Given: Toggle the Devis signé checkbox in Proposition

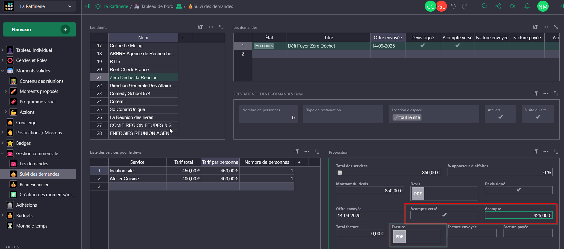Looking at the screenshot, I should (519, 190).
